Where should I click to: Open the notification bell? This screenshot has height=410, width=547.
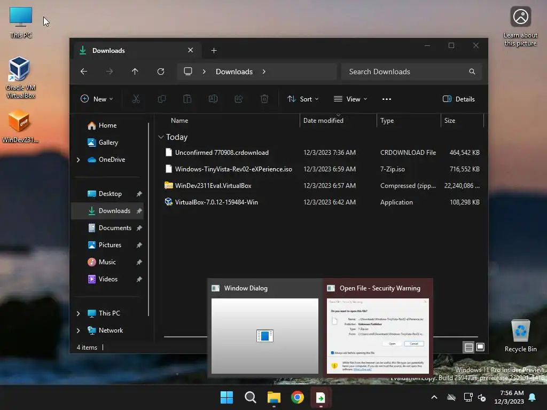(x=533, y=397)
